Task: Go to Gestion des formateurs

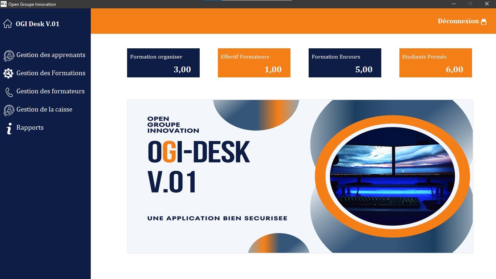Action: [50, 92]
